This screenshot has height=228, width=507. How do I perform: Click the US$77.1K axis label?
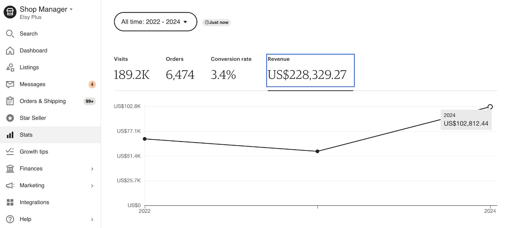[x=129, y=131]
